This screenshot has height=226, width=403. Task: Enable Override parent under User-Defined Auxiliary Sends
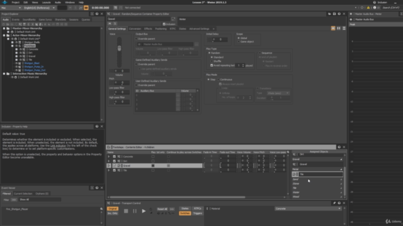tap(137, 85)
